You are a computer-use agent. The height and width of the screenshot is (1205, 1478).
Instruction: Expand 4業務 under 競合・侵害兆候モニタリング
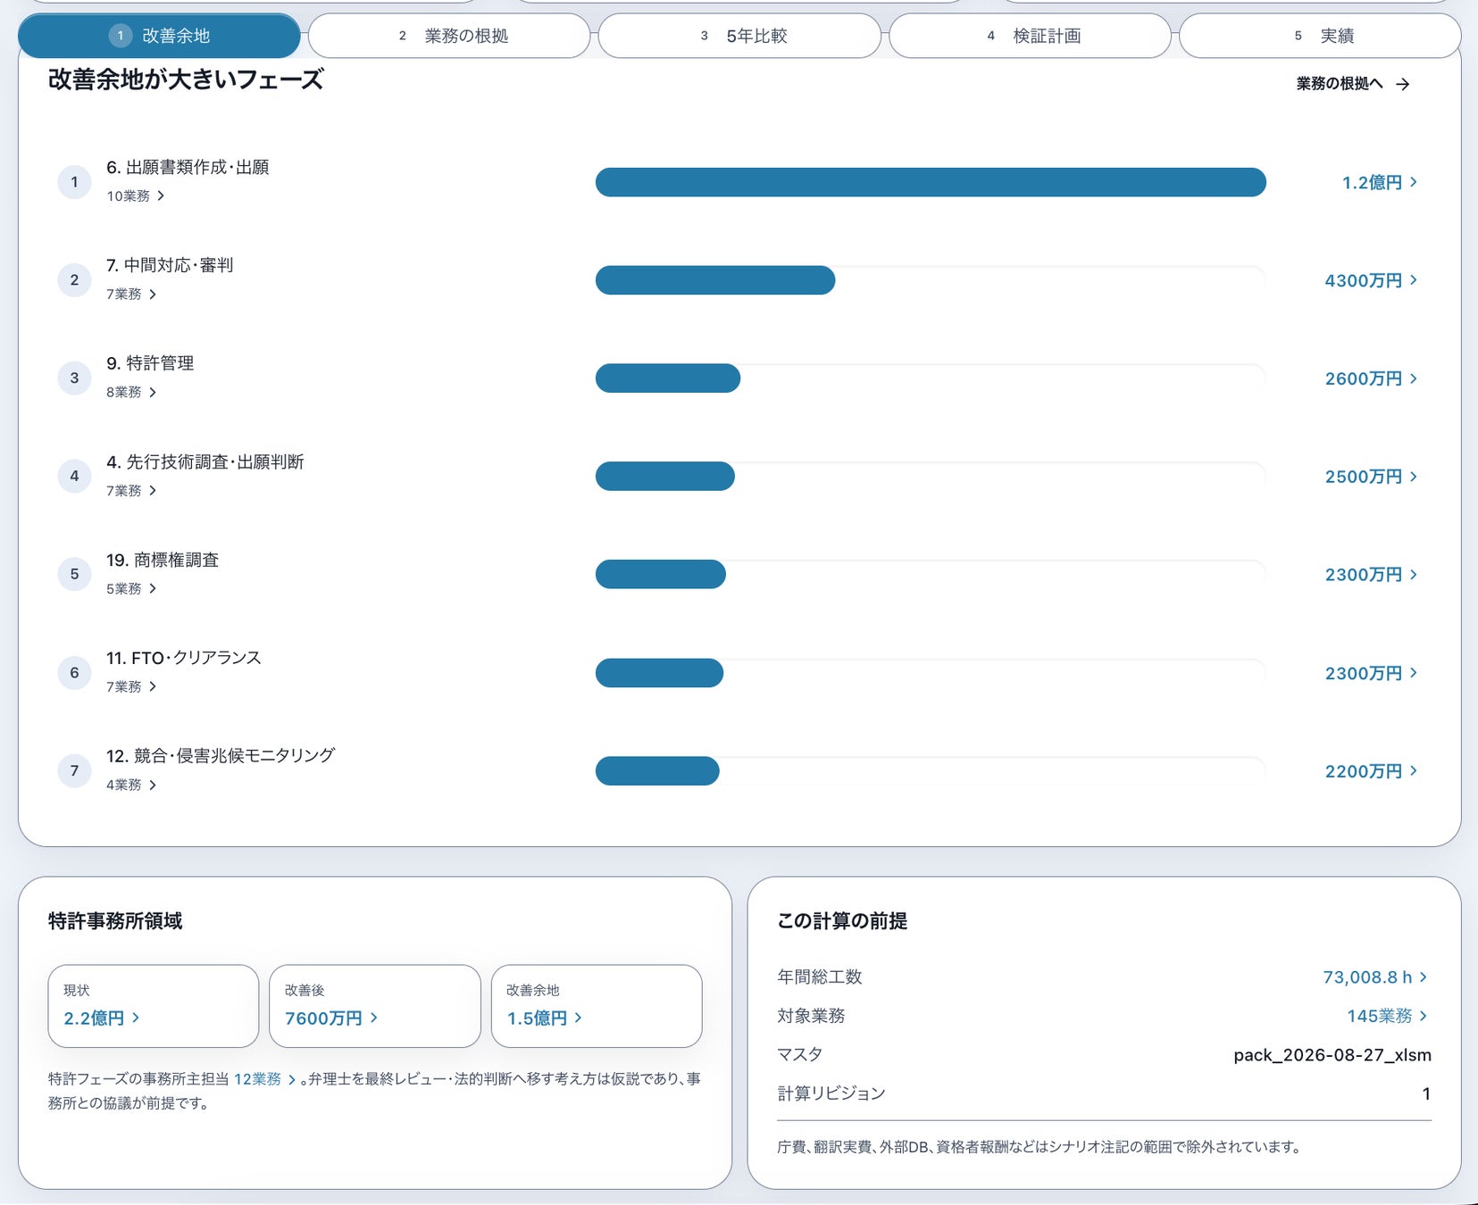[131, 785]
